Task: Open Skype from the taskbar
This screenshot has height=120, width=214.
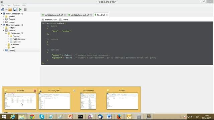Action: [42, 117]
